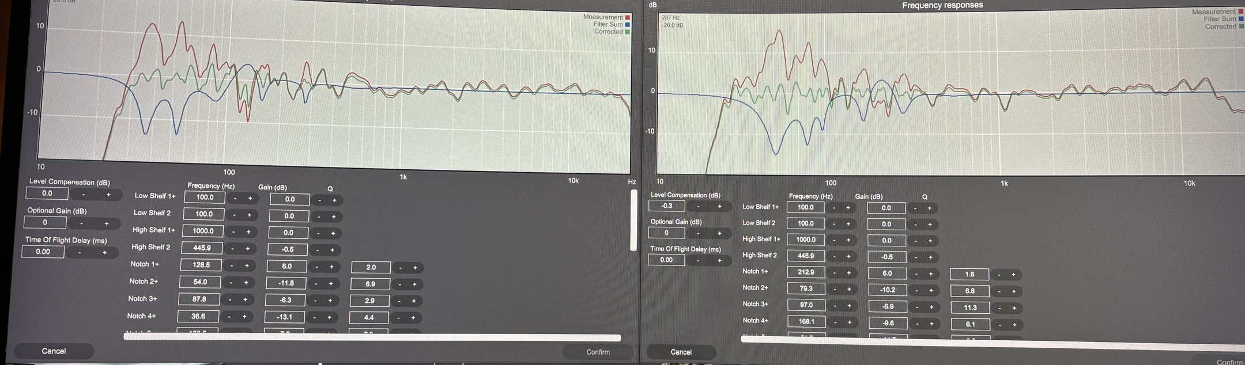Image resolution: width=1245 pixels, height=365 pixels.
Task: Click the blue Filter Sum legend swatch in left graph
Action: (628, 25)
